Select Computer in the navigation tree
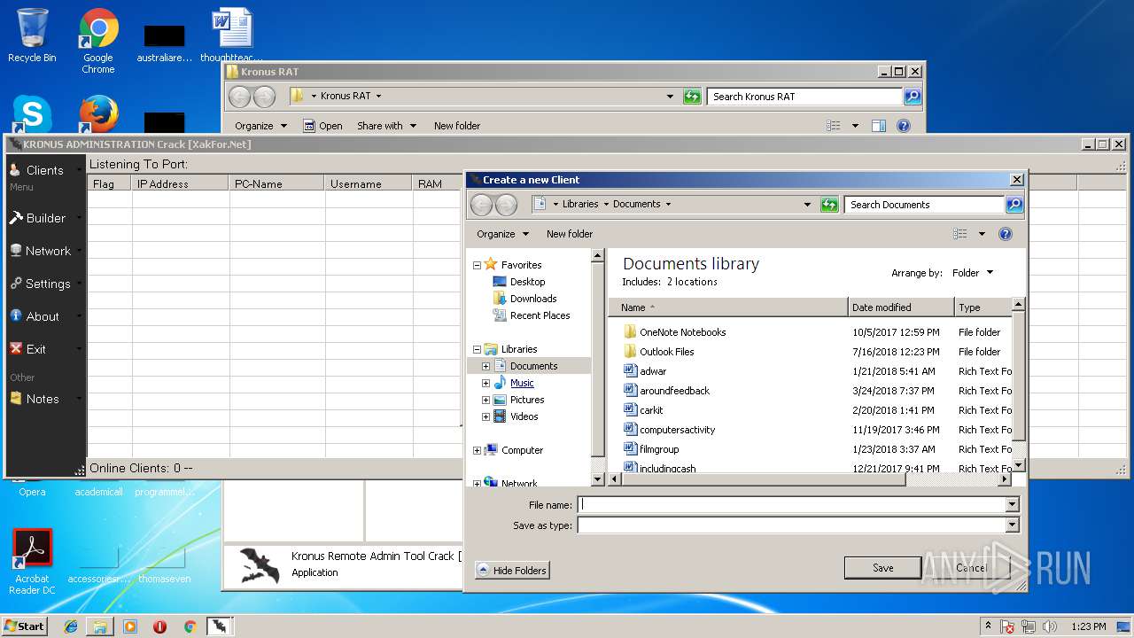This screenshot has width=1134, height=638. pyautogui.click(x=522, y=450)
